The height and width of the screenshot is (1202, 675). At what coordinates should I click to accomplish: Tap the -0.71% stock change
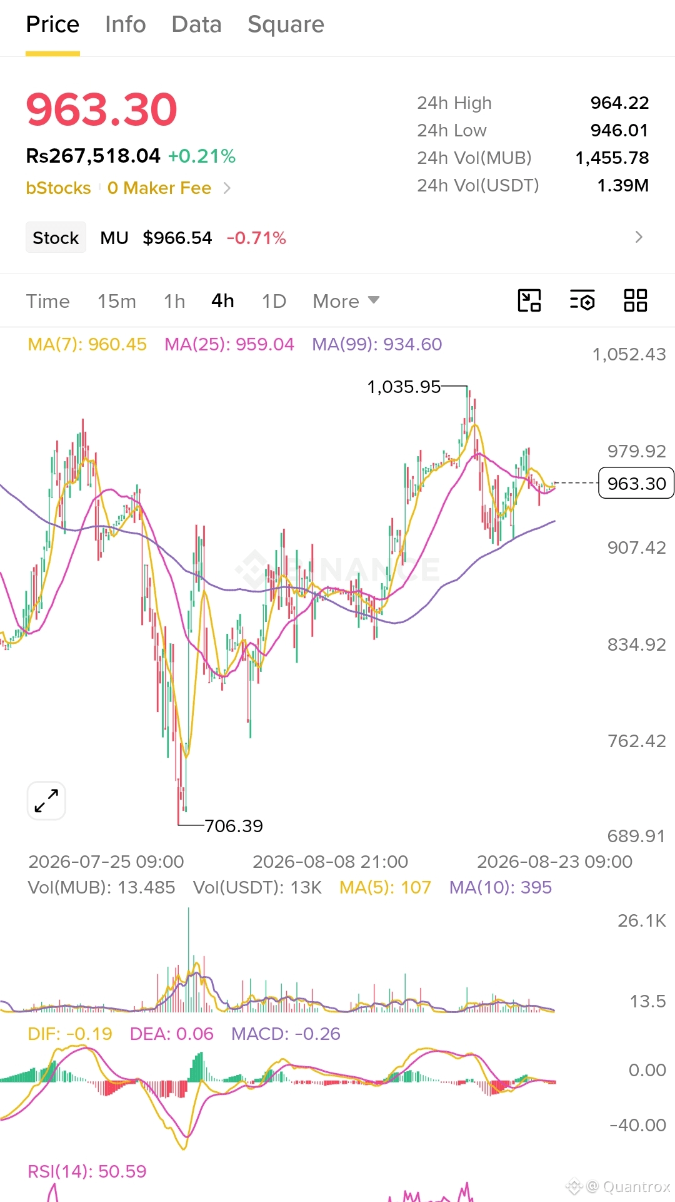tap(256, 238)
